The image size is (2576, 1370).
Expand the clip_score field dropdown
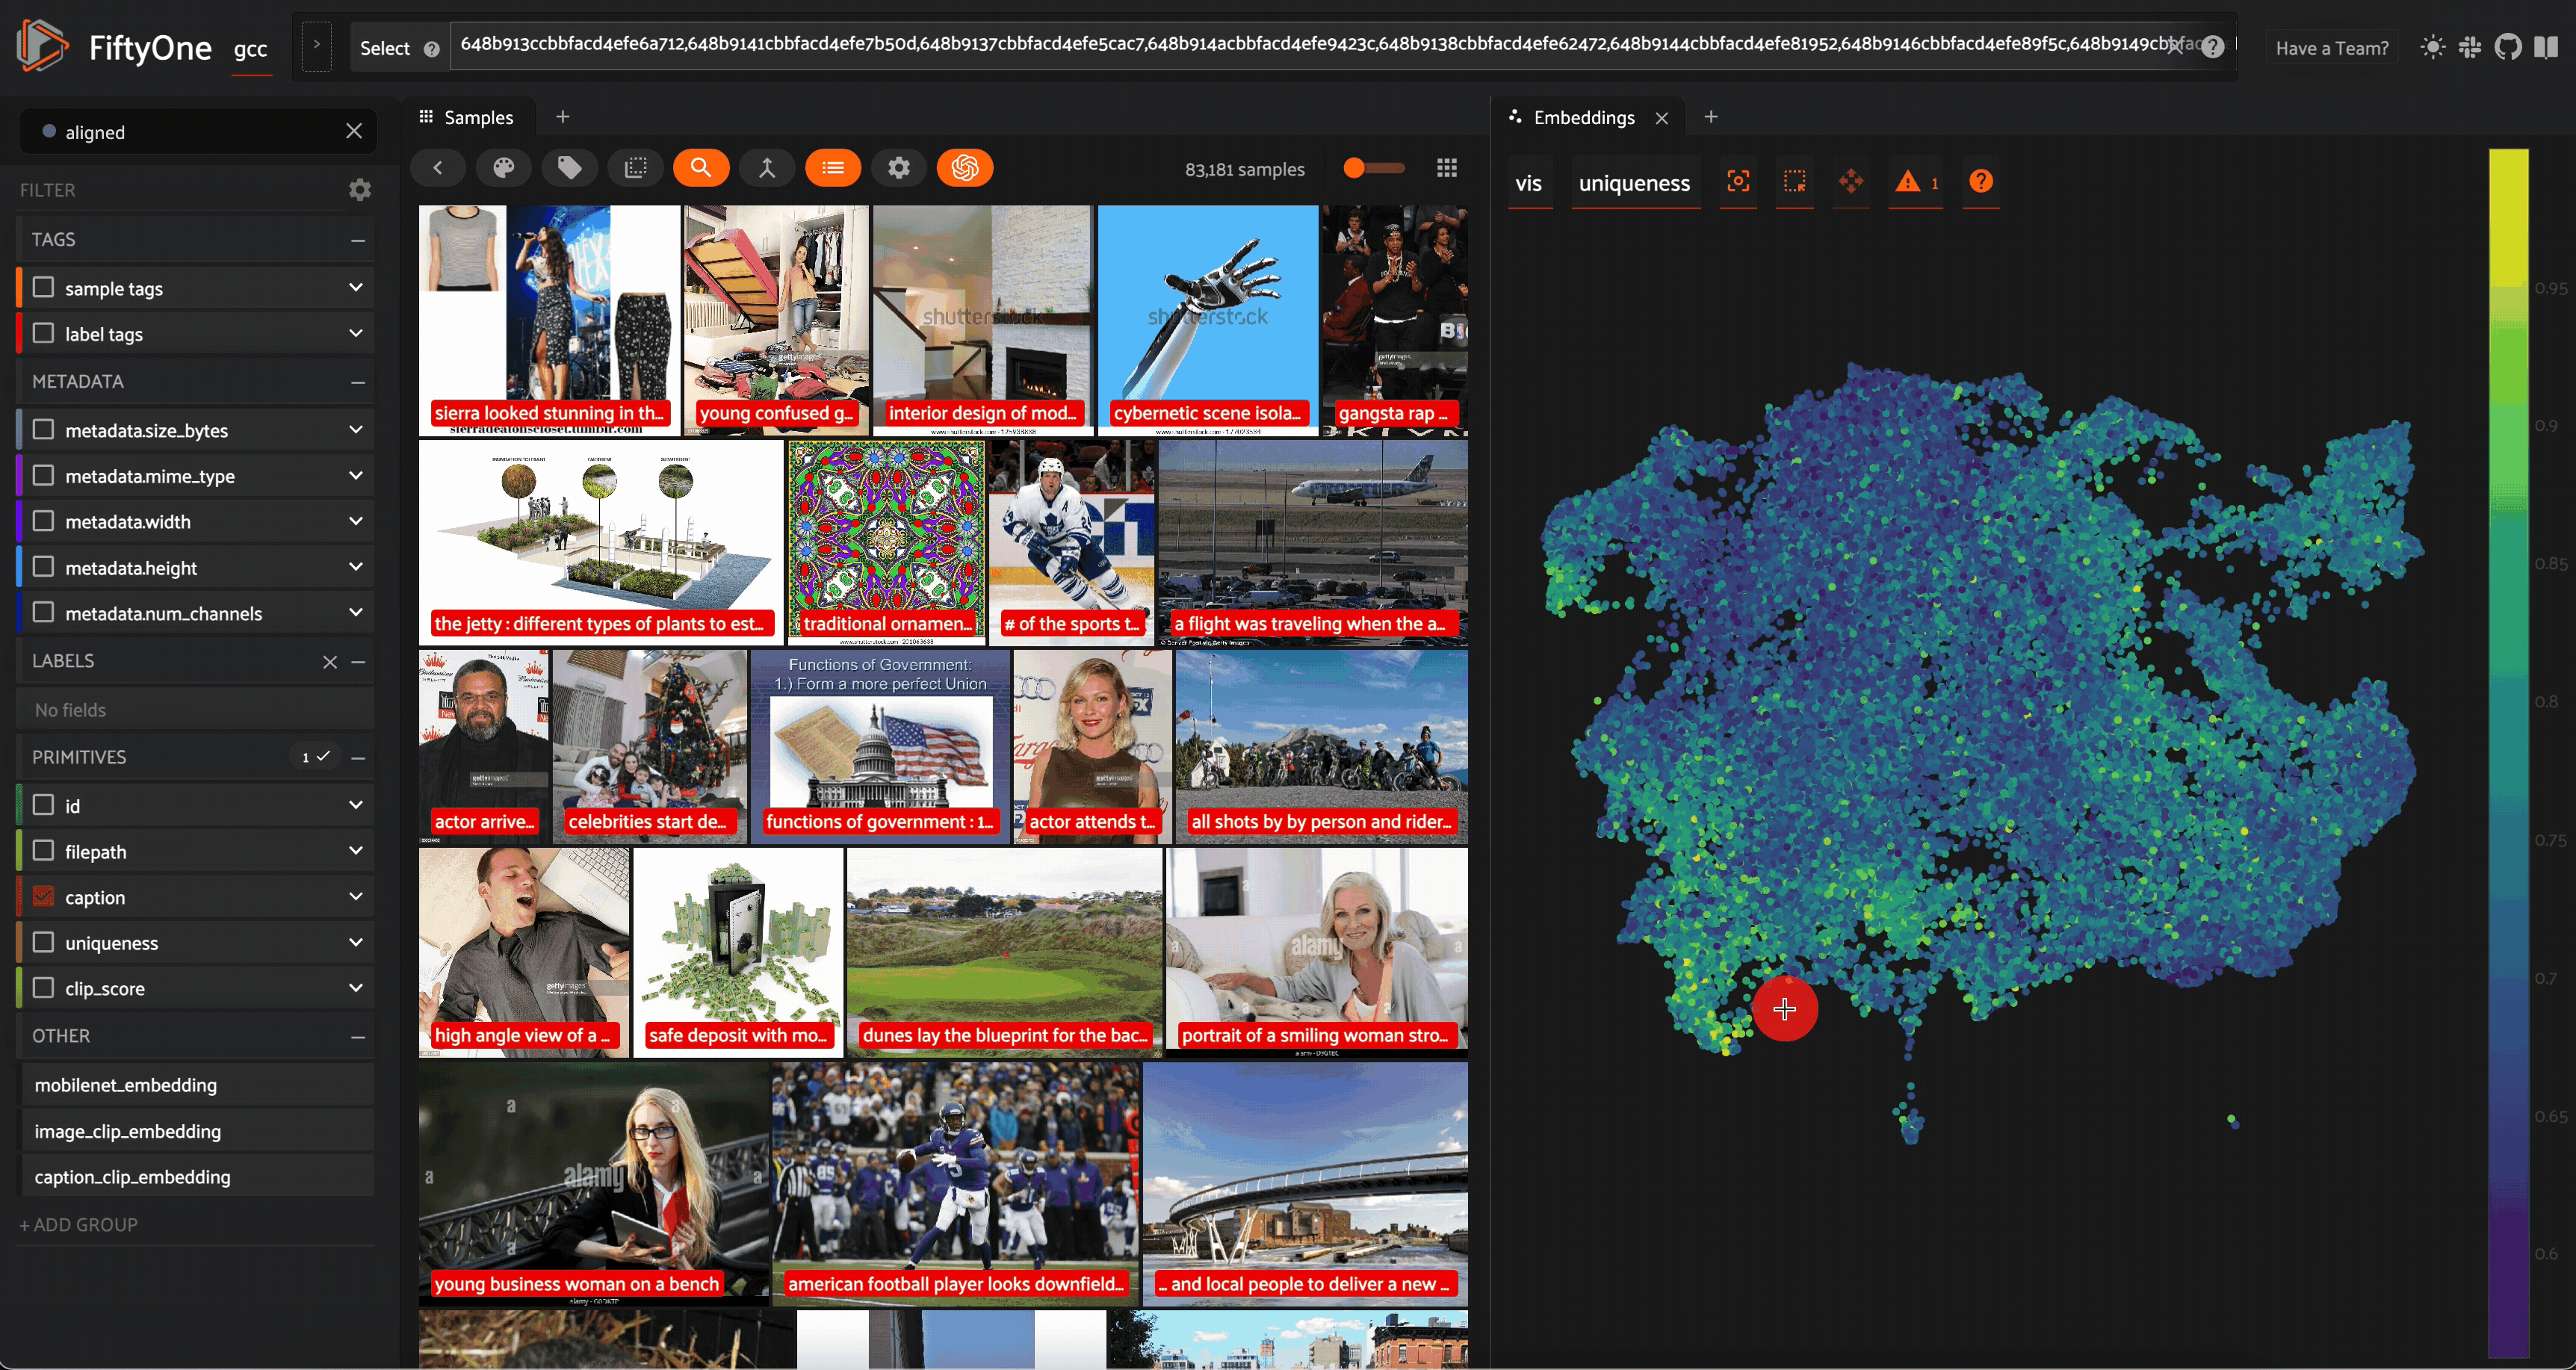[355, 988]
